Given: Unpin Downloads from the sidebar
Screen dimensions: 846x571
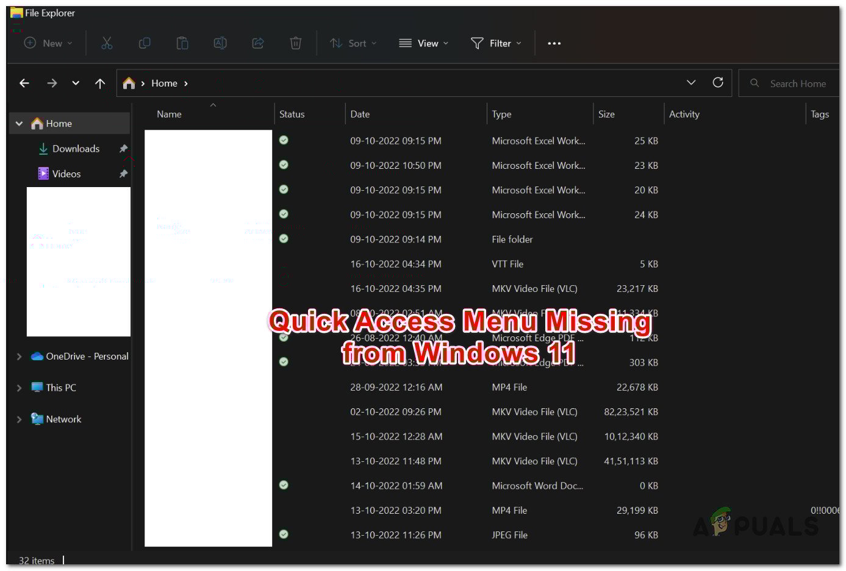Looking at the screenshot, I should [x=123, y=148].
